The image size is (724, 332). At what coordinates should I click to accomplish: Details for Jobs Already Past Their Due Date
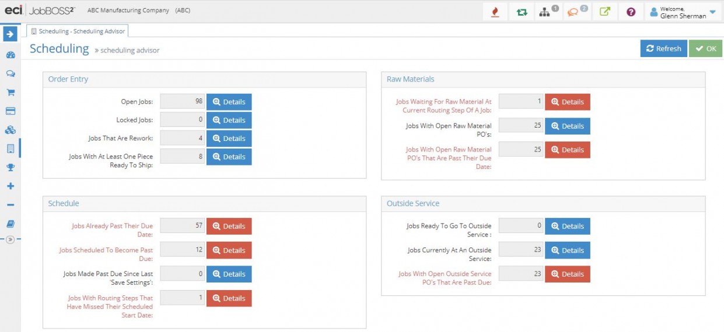coord(229,226)
